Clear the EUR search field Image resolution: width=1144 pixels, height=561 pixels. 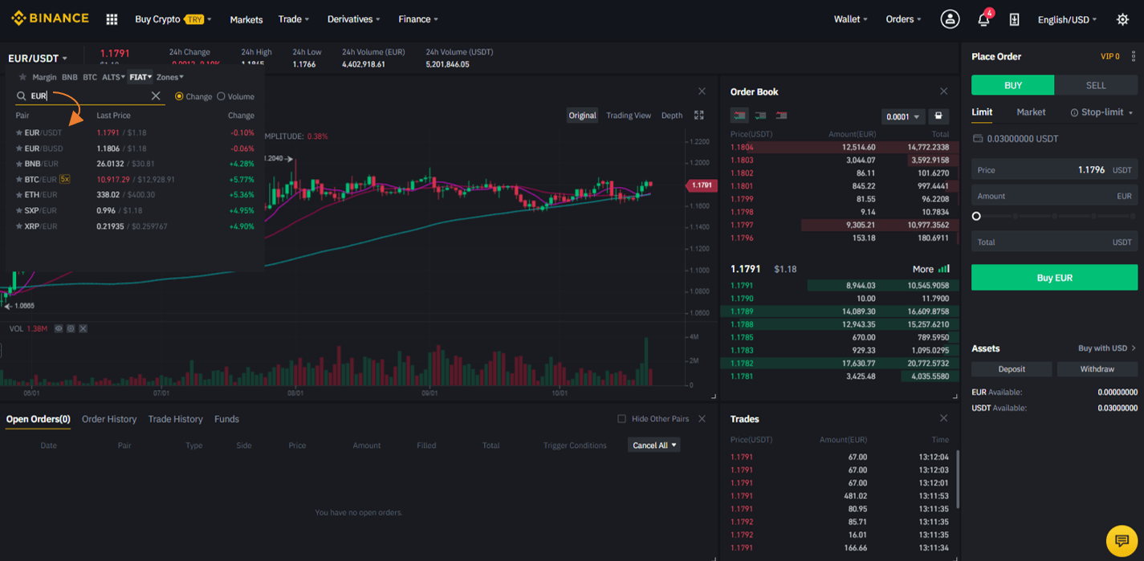pos(156,96)
